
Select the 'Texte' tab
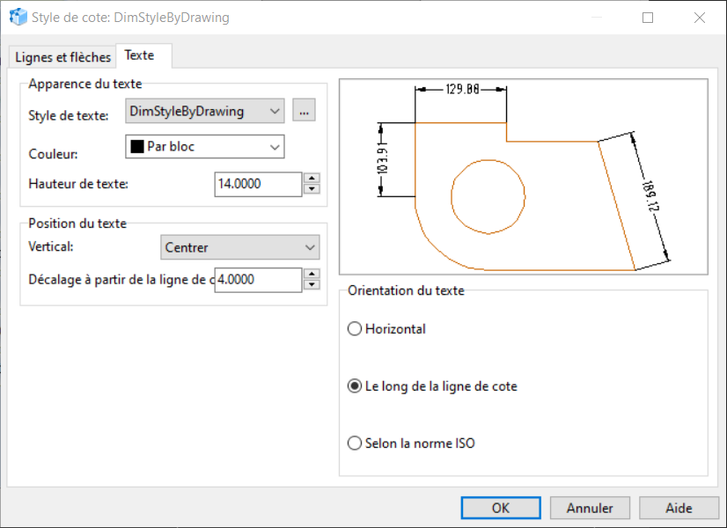(140, 55)
